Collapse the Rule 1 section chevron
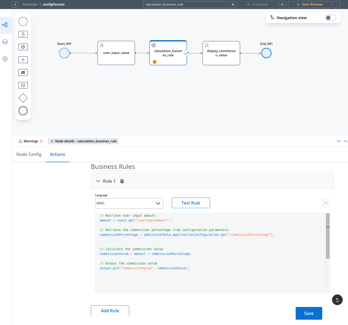 [x=98, y=181]
